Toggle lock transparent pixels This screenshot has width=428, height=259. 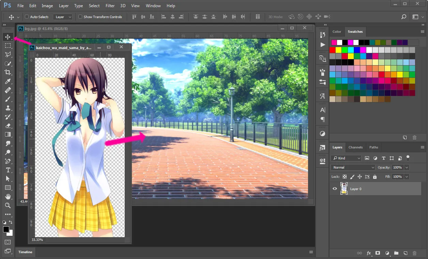(x=345, y=177)
